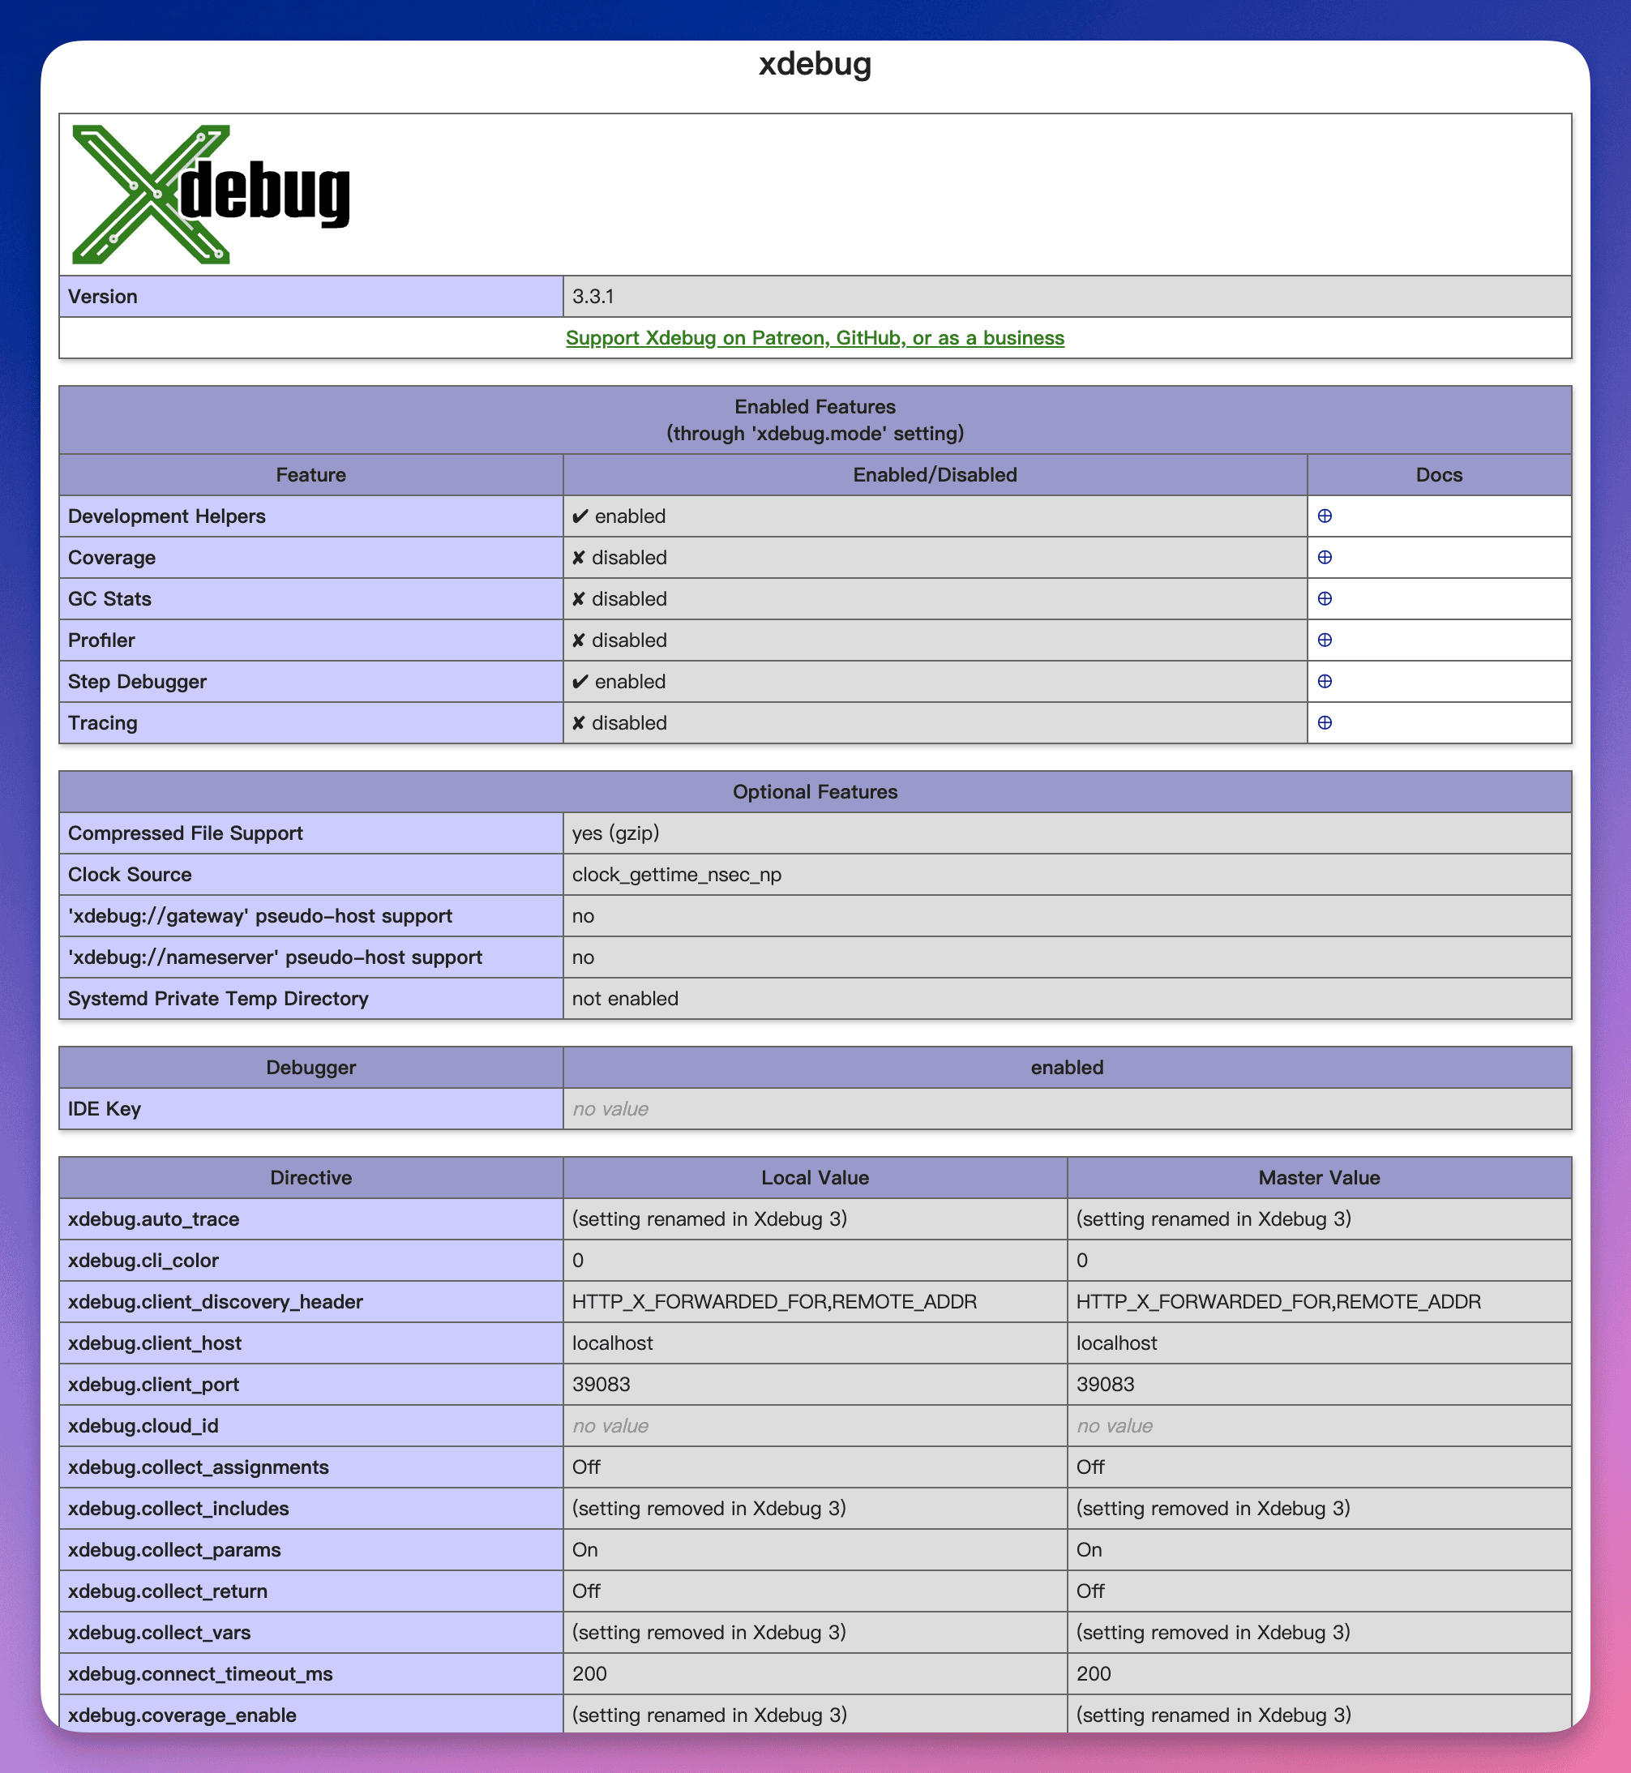The width and height of the screenshot is (1631, 1773).
Task: Click the Xdebug docs icon for Development Helpers
Action: [1325, 514]
